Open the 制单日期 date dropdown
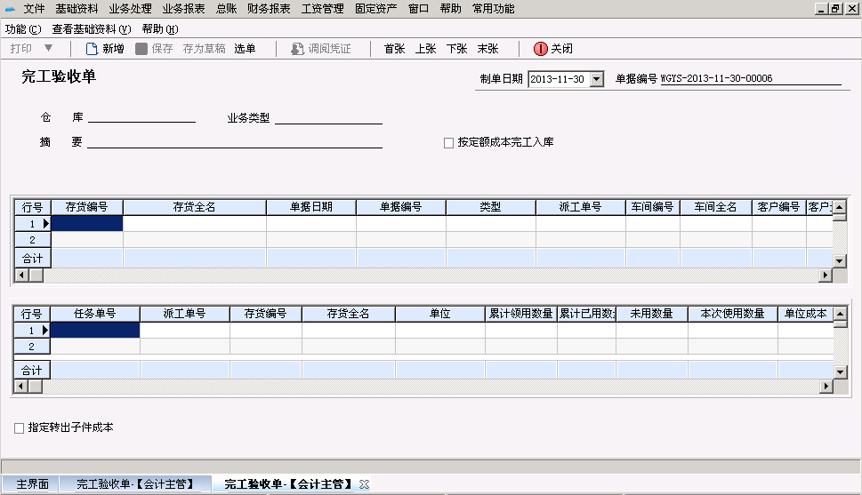862x495 pixels. (596, 79)
